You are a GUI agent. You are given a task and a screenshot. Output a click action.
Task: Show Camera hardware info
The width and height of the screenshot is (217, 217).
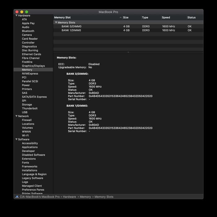(x=27, y=35)
